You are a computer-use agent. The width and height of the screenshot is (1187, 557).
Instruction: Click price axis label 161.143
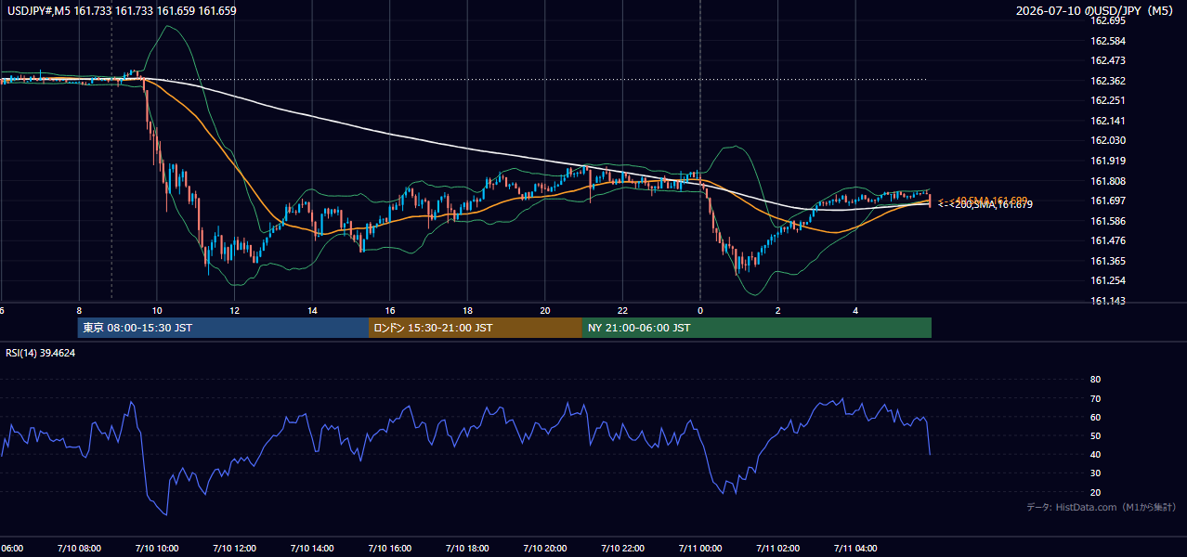click(1108, 301)
